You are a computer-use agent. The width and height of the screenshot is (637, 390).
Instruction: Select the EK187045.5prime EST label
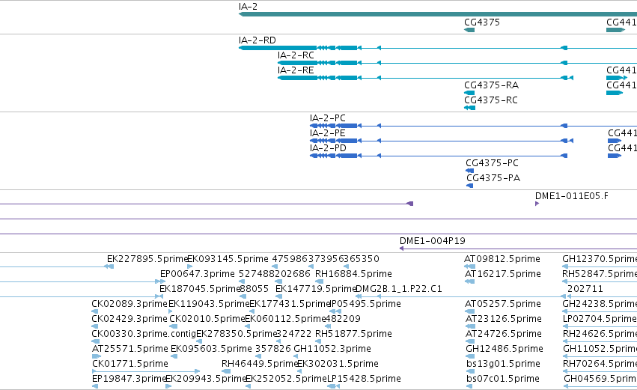(199, 289)
